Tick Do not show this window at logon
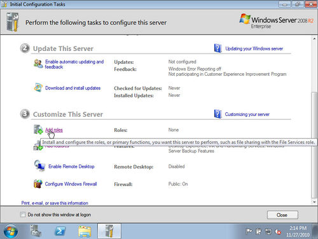The height and width of the screenshot is (239, 318). coord(23,215)
